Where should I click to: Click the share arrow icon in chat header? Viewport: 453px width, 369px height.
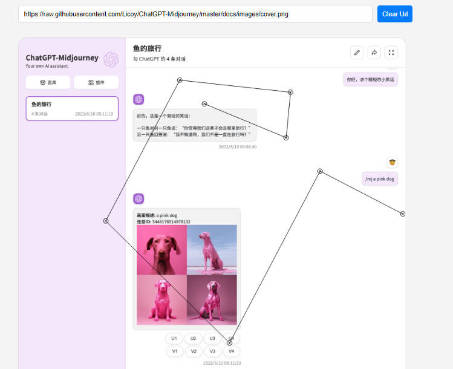(374, 53)
